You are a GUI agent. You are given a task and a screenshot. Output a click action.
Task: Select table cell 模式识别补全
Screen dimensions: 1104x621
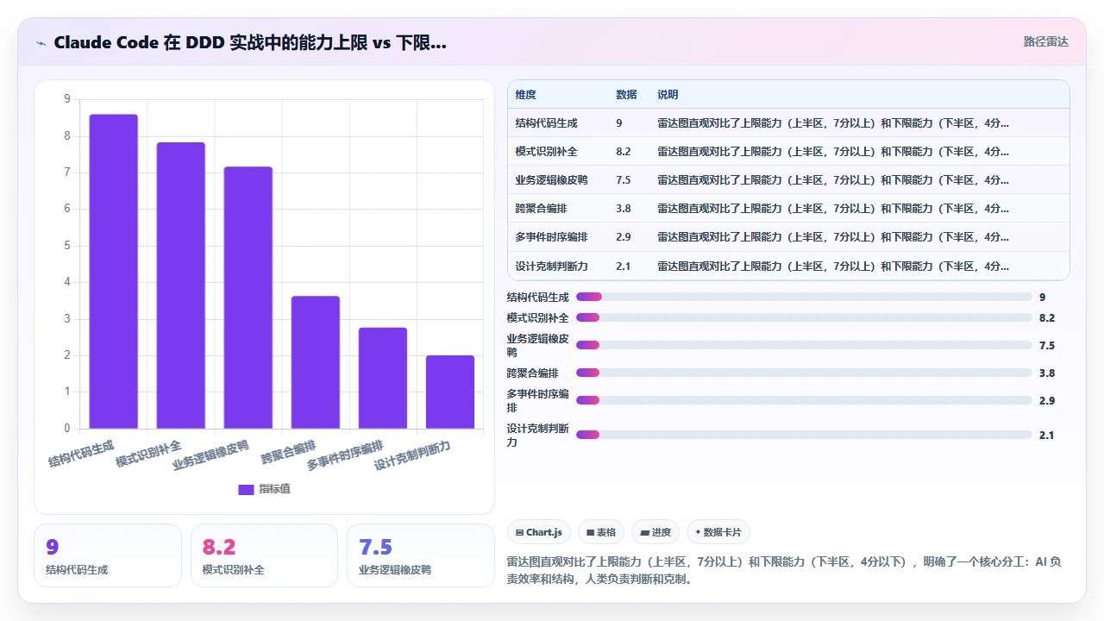[x=547, y=151]
